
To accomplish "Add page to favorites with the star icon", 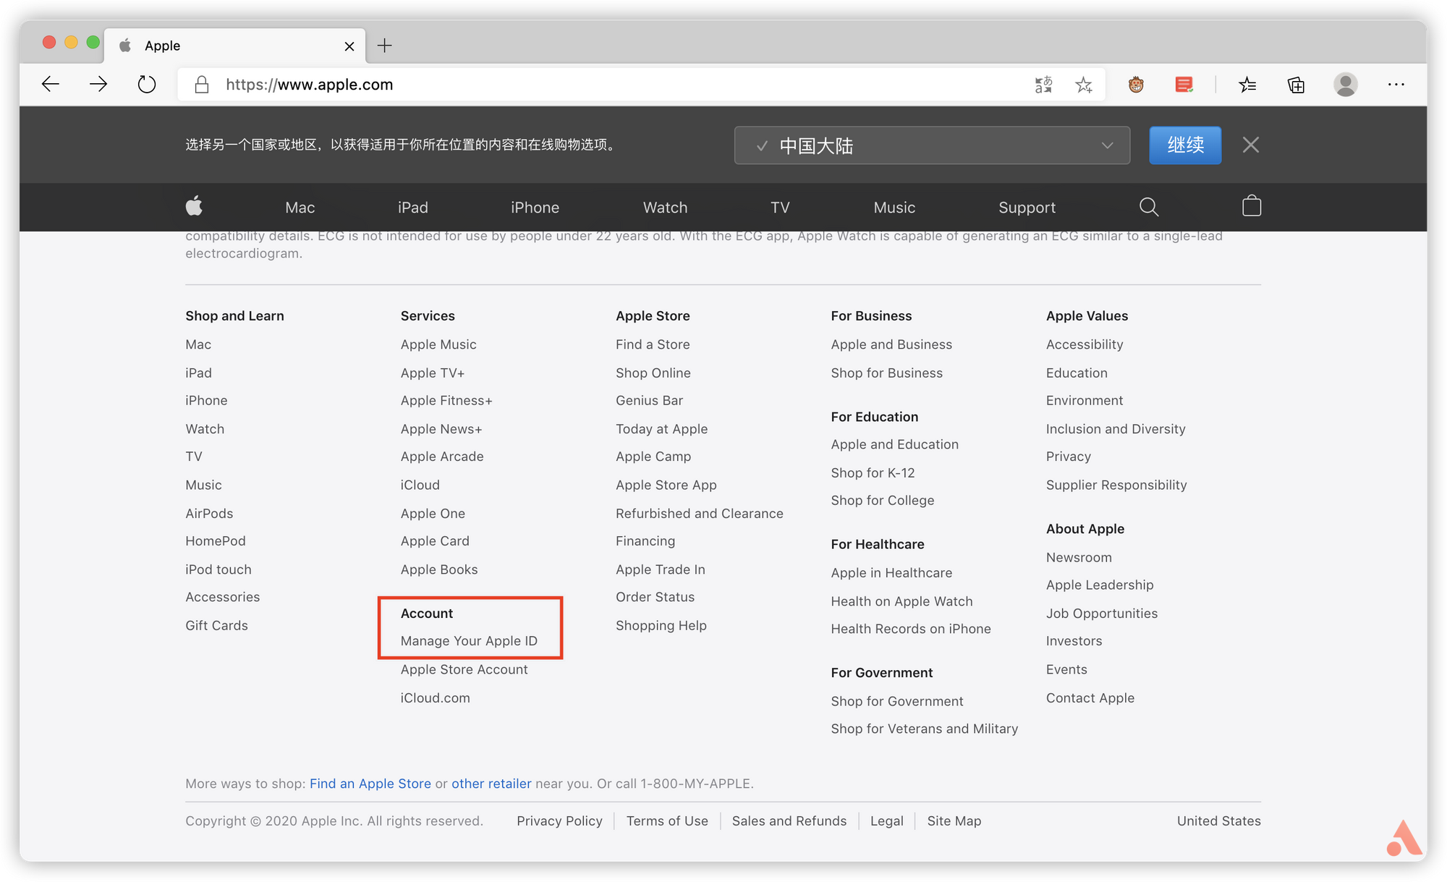I will pyautogui.click(x=1084, y=85).
